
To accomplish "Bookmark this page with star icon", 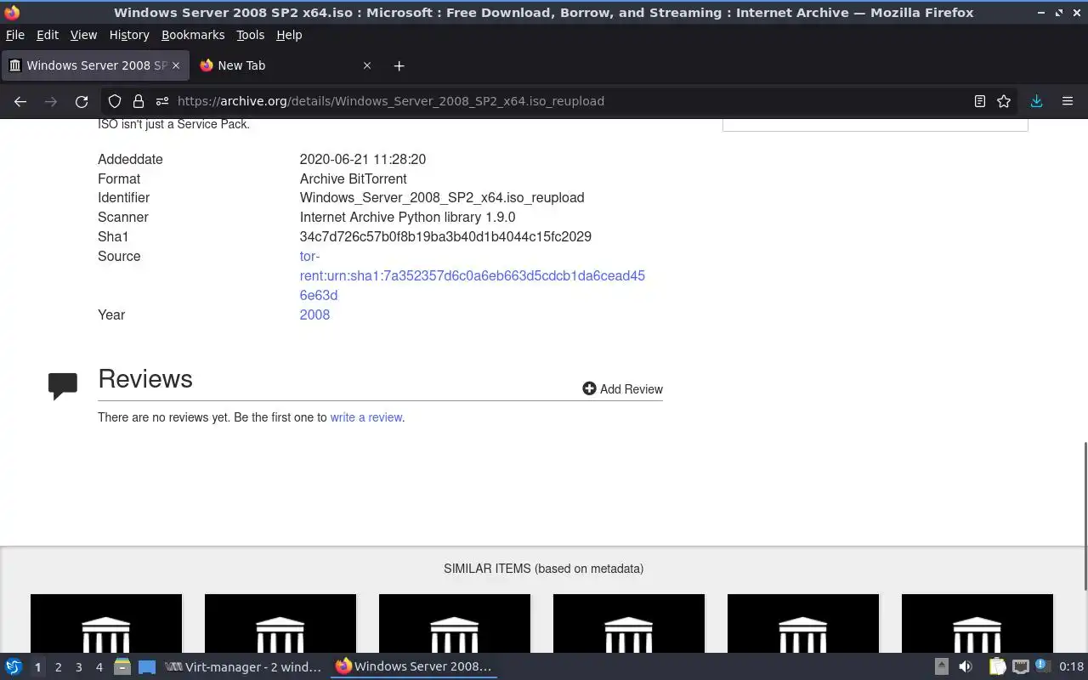I will pyautogui.click(x=1004, y=101).
